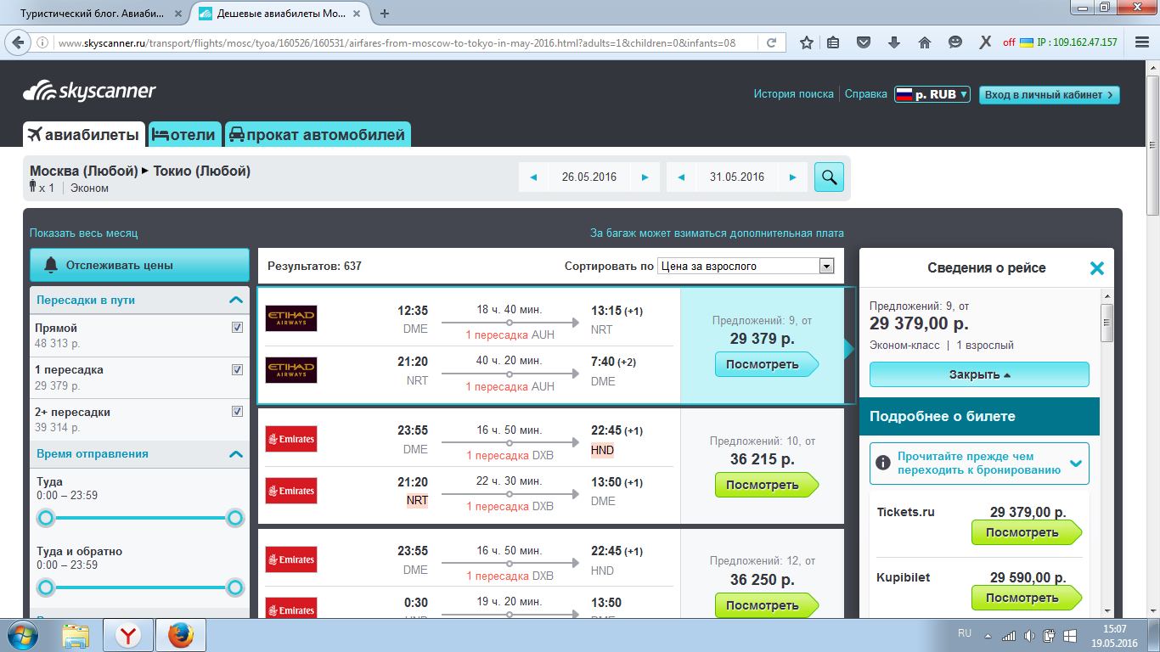Click Вход в личный кабинет button
Screen dimensions: 1160x652
[1050, 95]
